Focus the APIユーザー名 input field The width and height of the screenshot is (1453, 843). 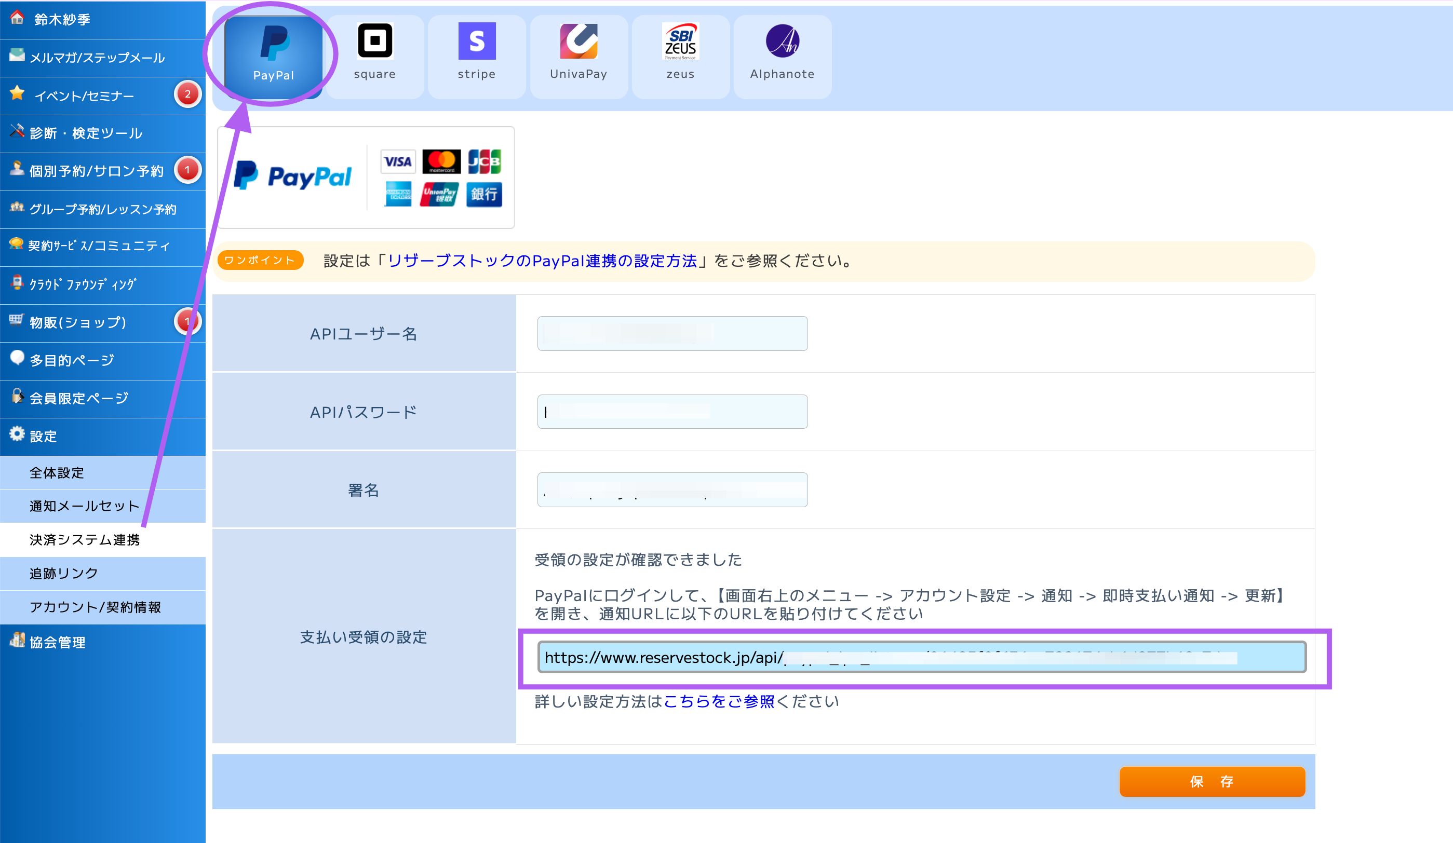(x=672, y=334)
